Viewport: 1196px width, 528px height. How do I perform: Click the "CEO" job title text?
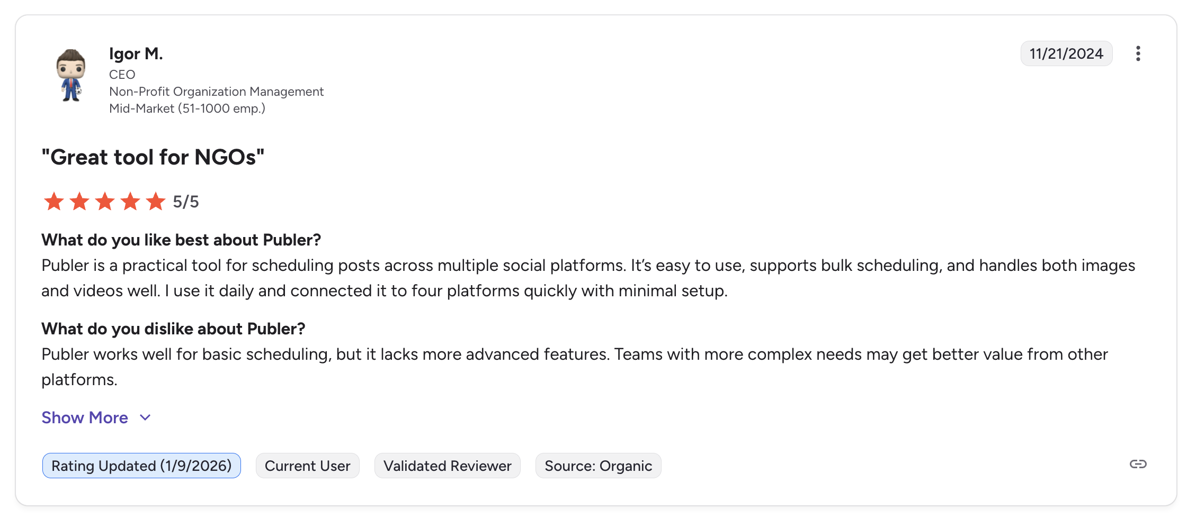coord(122,74)
